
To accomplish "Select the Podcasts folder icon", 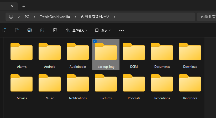I will (x=134, y=83).
